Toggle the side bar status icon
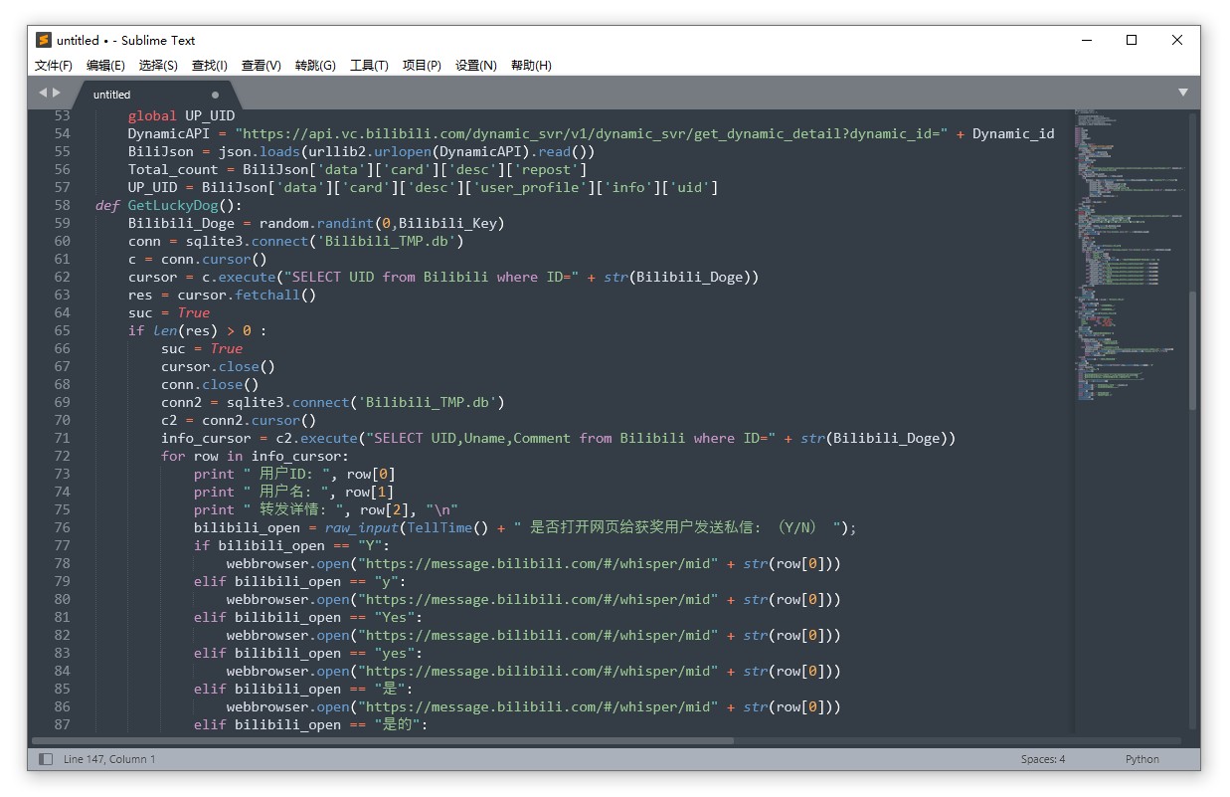This screenshot has width=1230, height=797. (x=46, y=759)
